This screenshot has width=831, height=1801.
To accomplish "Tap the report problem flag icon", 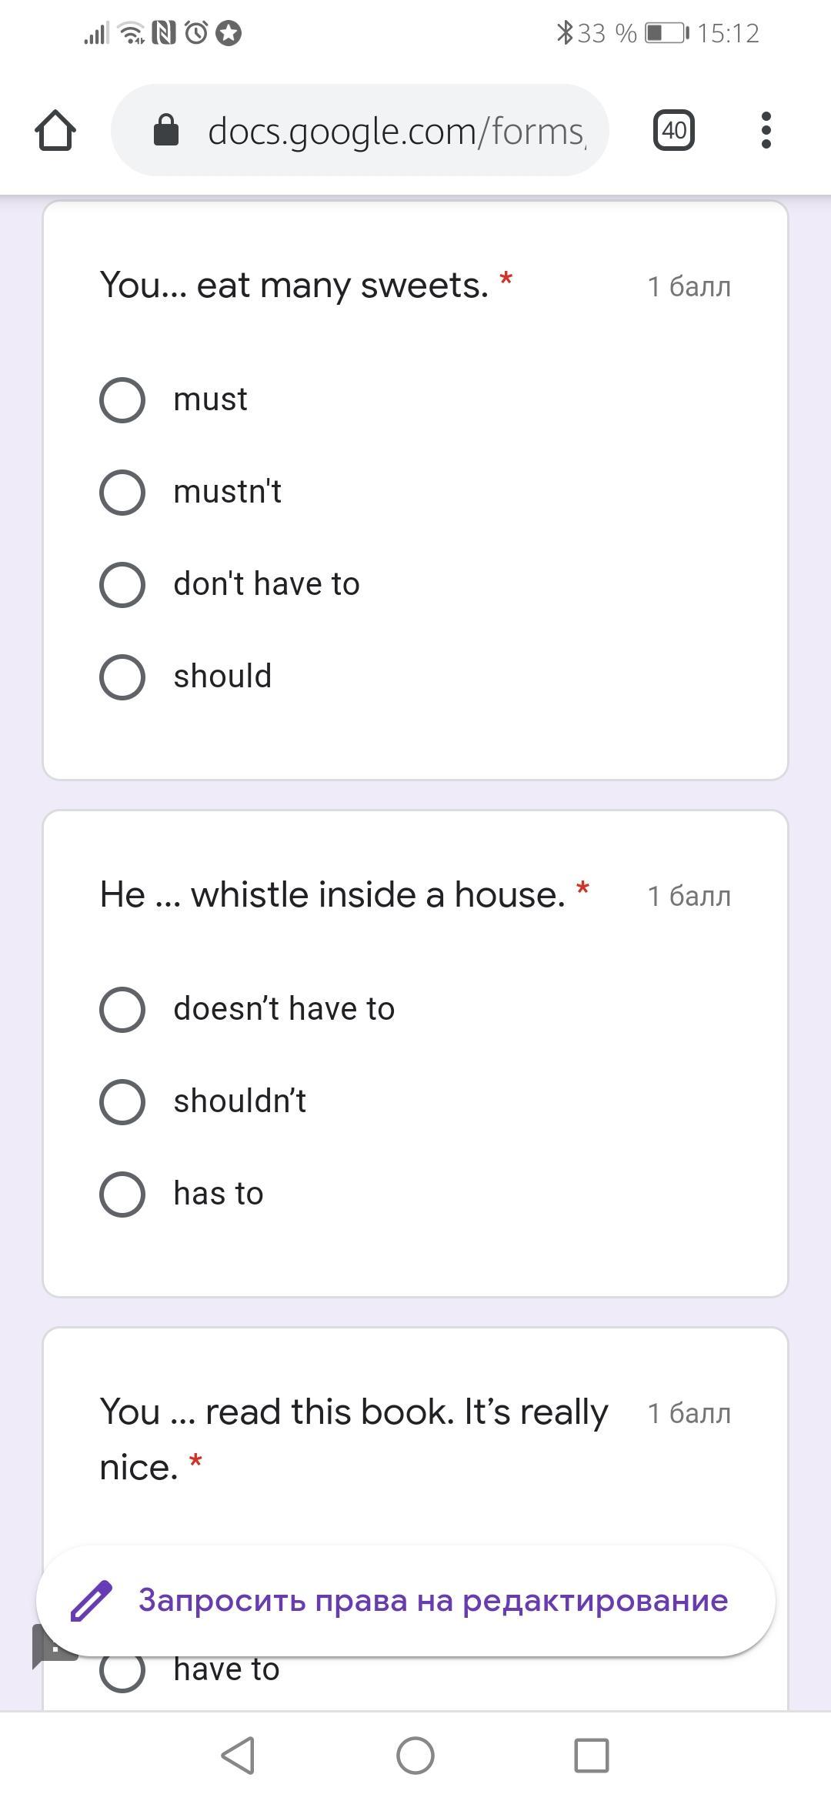I will pos(45,1646).
